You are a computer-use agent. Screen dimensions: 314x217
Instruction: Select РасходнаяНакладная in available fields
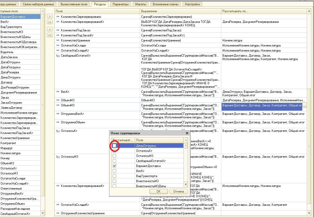[x=20, y=209]
